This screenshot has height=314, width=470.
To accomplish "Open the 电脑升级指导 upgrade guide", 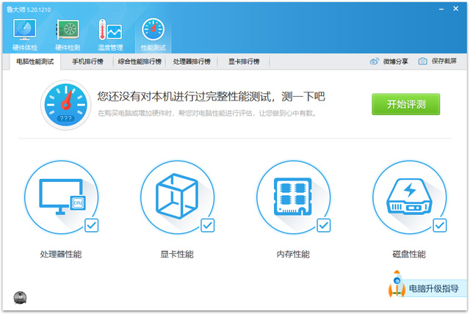I will pos(434,288).
